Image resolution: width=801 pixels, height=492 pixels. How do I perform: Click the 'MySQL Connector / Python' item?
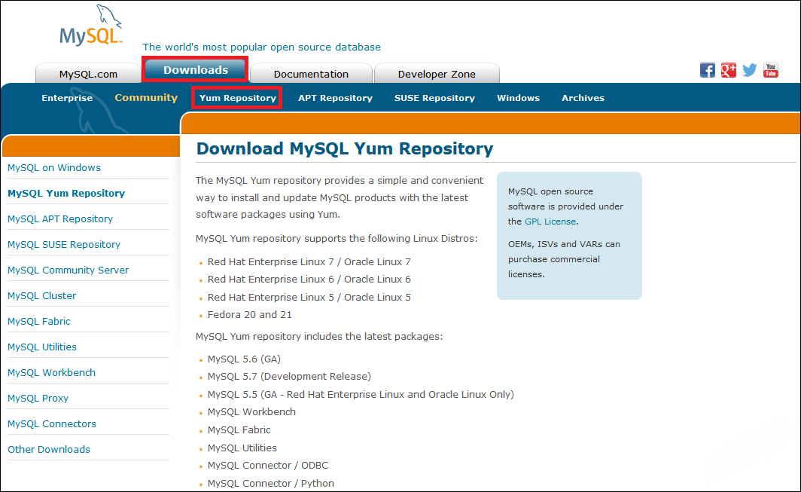(271, 483)
